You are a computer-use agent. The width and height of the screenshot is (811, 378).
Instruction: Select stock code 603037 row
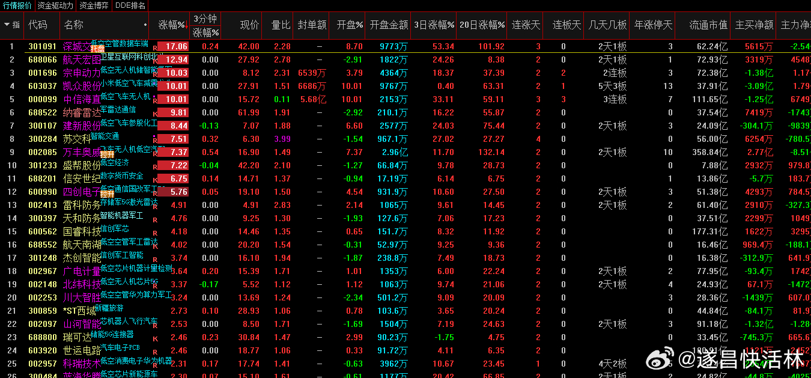coord(42,86)
